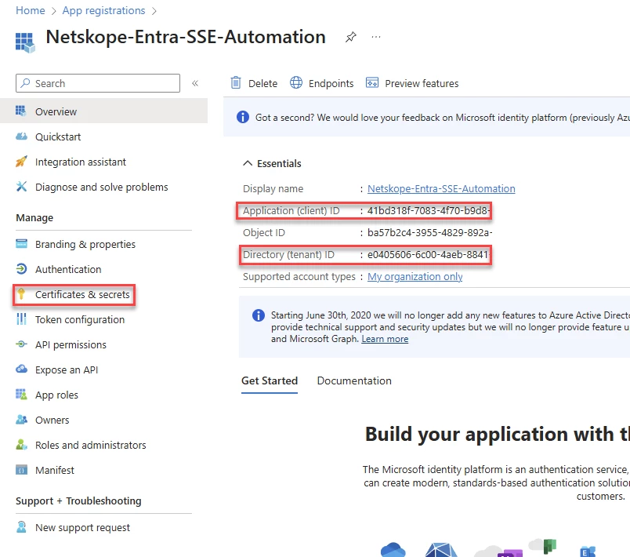Screen dimensions: 630x557
Task: Collapse the sidebar with the double chevron
Action: [195, 83]
